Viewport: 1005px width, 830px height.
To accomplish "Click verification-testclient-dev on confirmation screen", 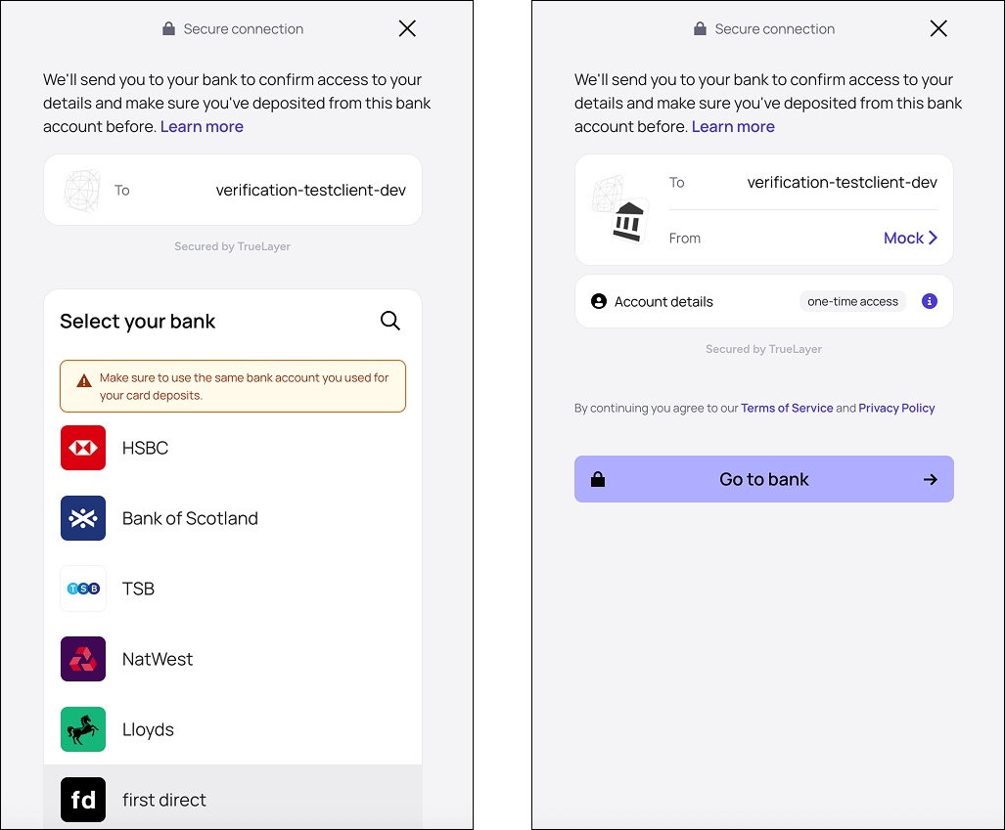I will (x=843, y=183).
